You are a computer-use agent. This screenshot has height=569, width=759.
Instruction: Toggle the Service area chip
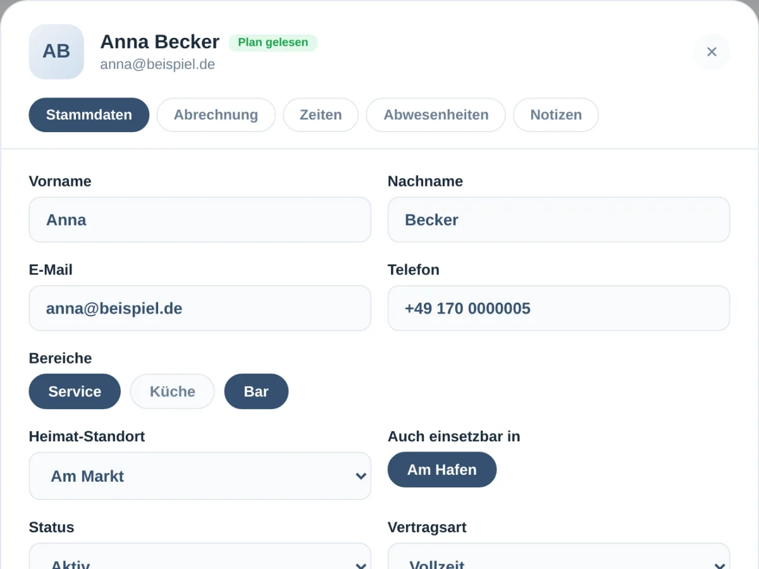(x=75, y=391)
